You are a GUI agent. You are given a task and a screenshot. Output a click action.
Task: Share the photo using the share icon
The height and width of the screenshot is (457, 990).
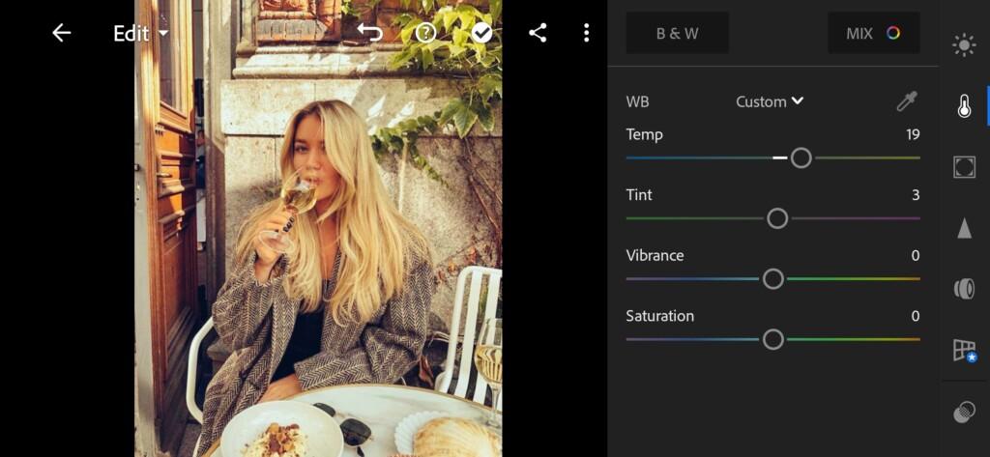tap(538, 33)
